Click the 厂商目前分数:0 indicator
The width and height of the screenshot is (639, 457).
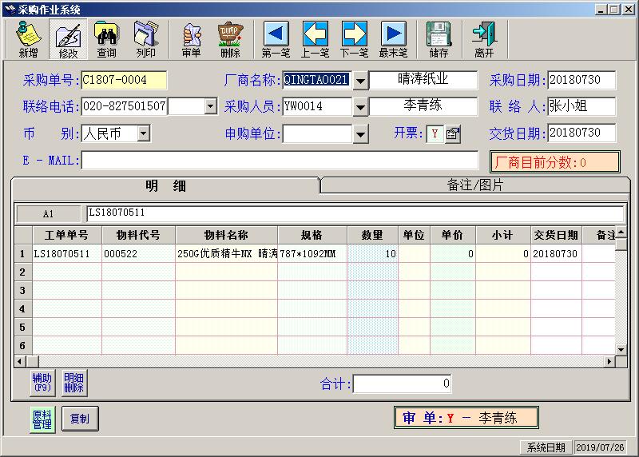coord(555,162)
